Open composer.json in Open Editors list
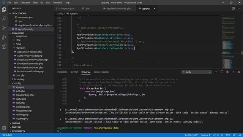This screenshot has height=137, width=243. pos(25,18)
